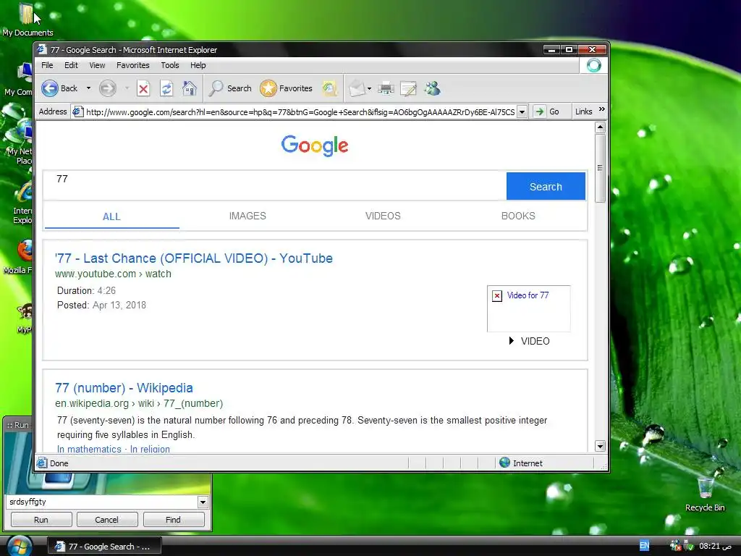The width and height of the screenshot is (741, 556).
Task: Open My Documents desktop icon
Action: [x=27, y=20]
